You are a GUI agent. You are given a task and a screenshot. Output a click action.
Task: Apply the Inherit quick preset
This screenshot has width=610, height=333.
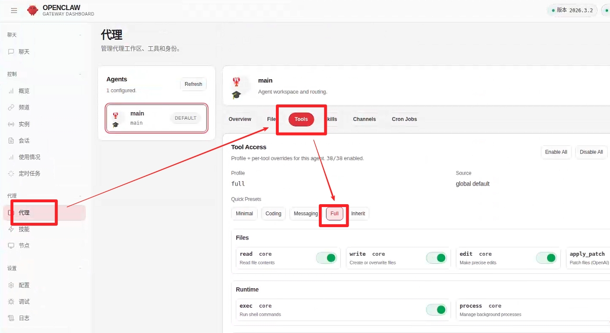[358, 213]
